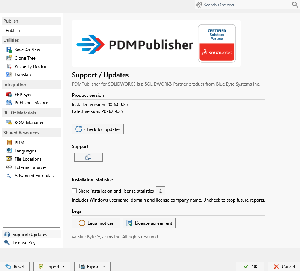The height and width of the screenshot is (271, 300).
Task: Open Property Doctor page
Action: tap(31, 66)
